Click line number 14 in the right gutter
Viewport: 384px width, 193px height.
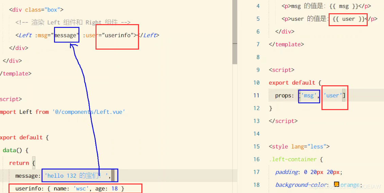coord(257,134)
